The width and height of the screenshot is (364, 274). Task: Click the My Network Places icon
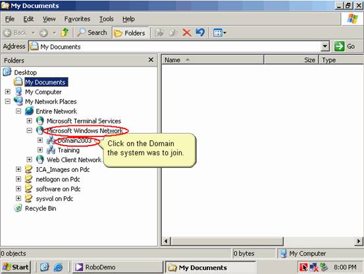coord(18,101)
